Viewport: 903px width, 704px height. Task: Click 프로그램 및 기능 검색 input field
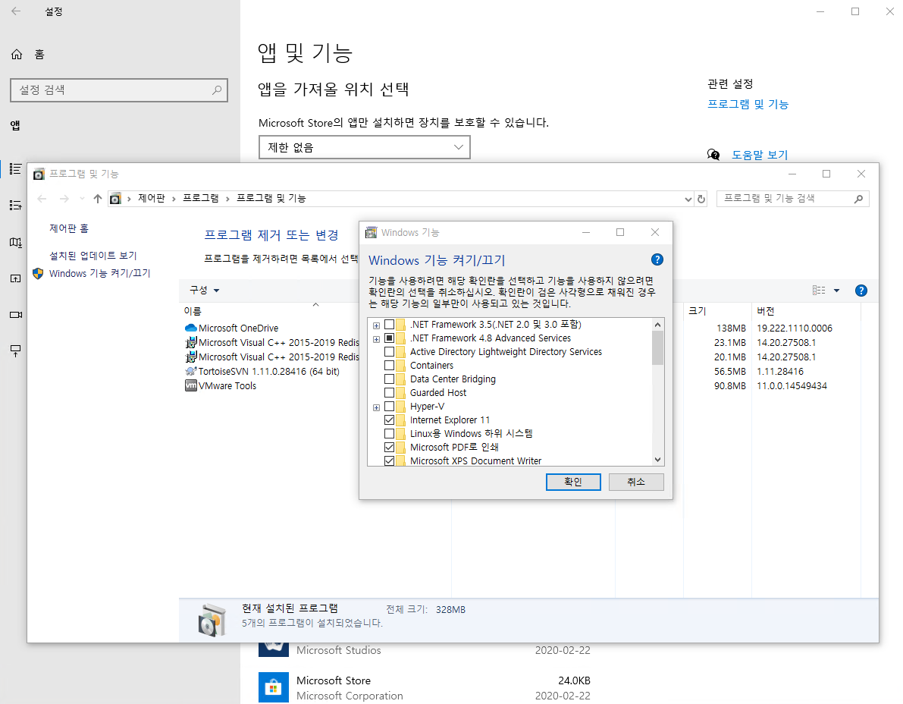pyautogui.click(x=792, y=199)
